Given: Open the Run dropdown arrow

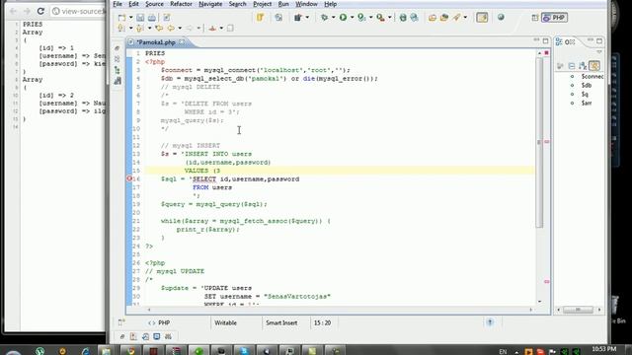Looking at the screenshot, I should pyautogui.click(x=352, y=18).
